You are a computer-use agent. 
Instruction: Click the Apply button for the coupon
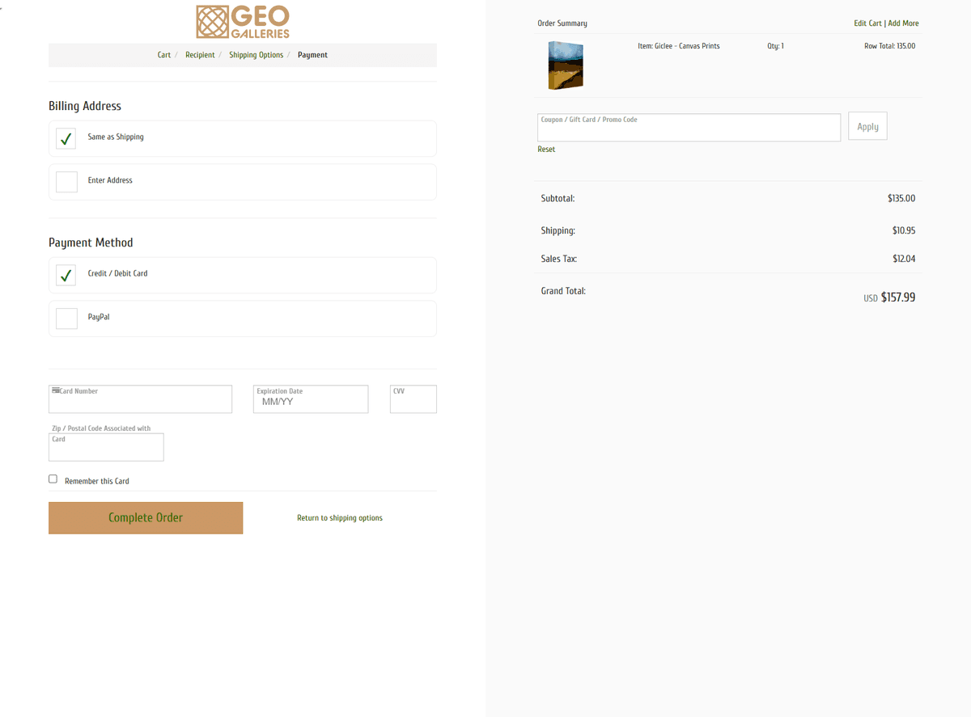click(x=867, y=125)
